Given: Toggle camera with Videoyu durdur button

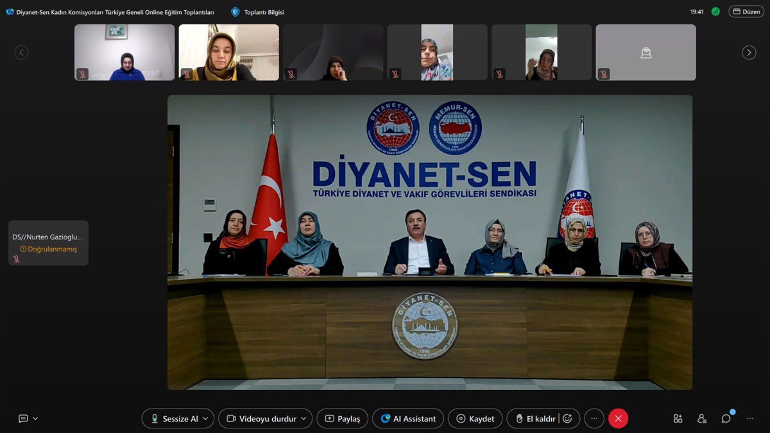Looking at the screenshot, I should pyautogui.click(x=261, y=419).
